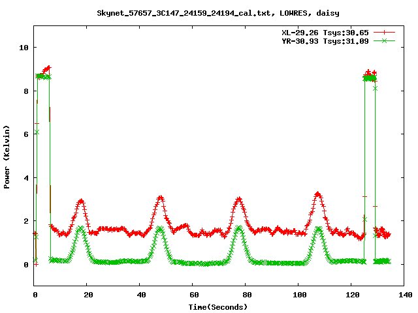Click the x-axis tick label 40
418x313 pixels.
[x=141, y=295]
